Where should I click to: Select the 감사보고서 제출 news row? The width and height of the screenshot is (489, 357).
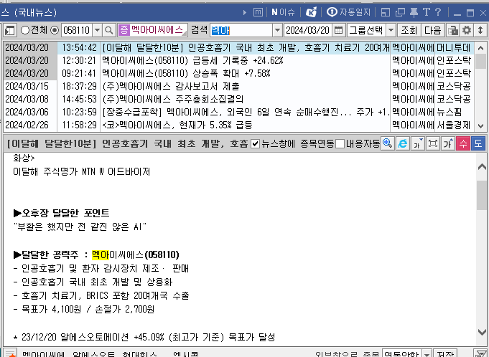click(238, 86)
